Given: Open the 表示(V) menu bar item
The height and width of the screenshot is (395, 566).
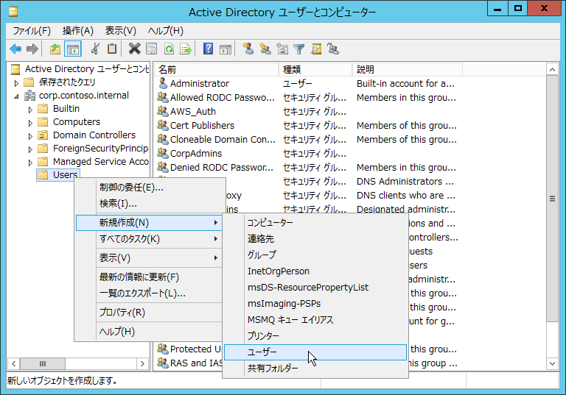Looking at the screenshot, I should tap(121, 31).
